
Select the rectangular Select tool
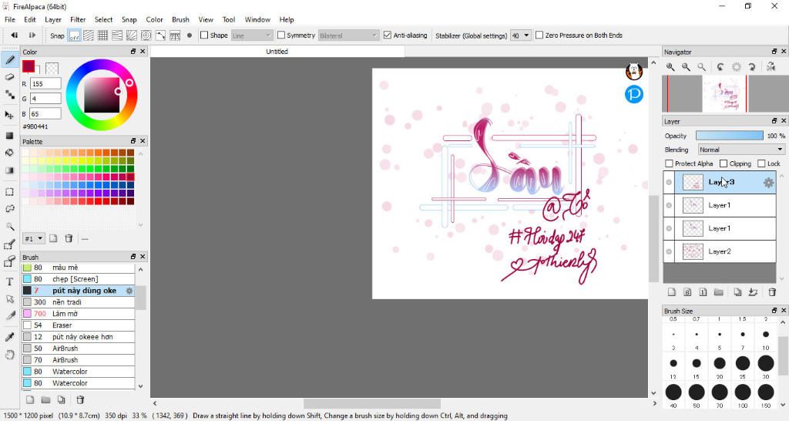click(9, 192)
